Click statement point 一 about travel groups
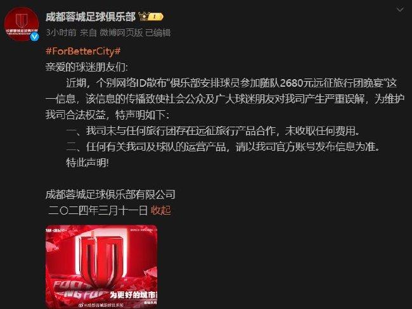 pos(213,130)
